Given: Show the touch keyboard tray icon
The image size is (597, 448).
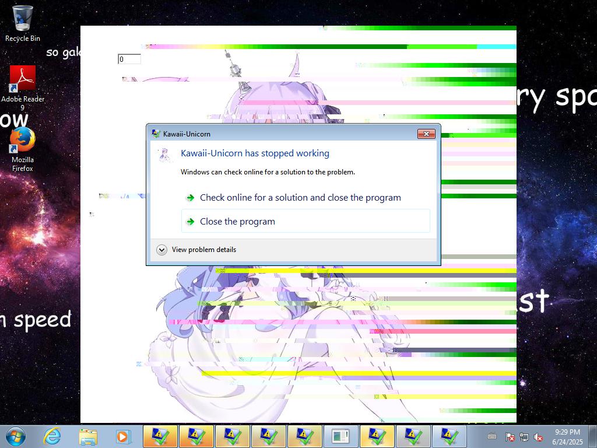Looking at the screenshot, I should 492,436.
